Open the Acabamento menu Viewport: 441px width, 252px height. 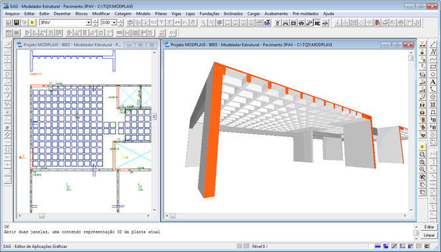tap(276, 13)
